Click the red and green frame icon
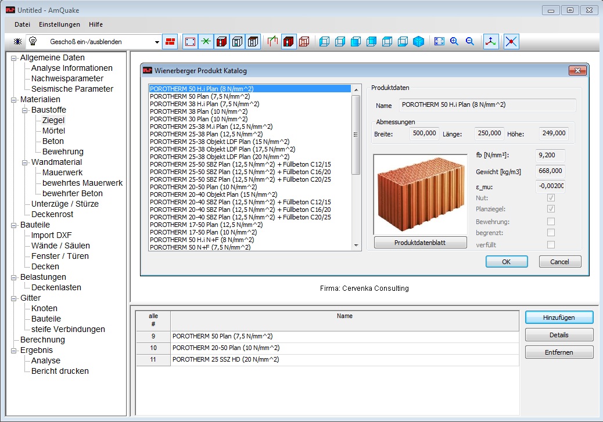Viewport: 603px width, 422px height. [272, 42]
